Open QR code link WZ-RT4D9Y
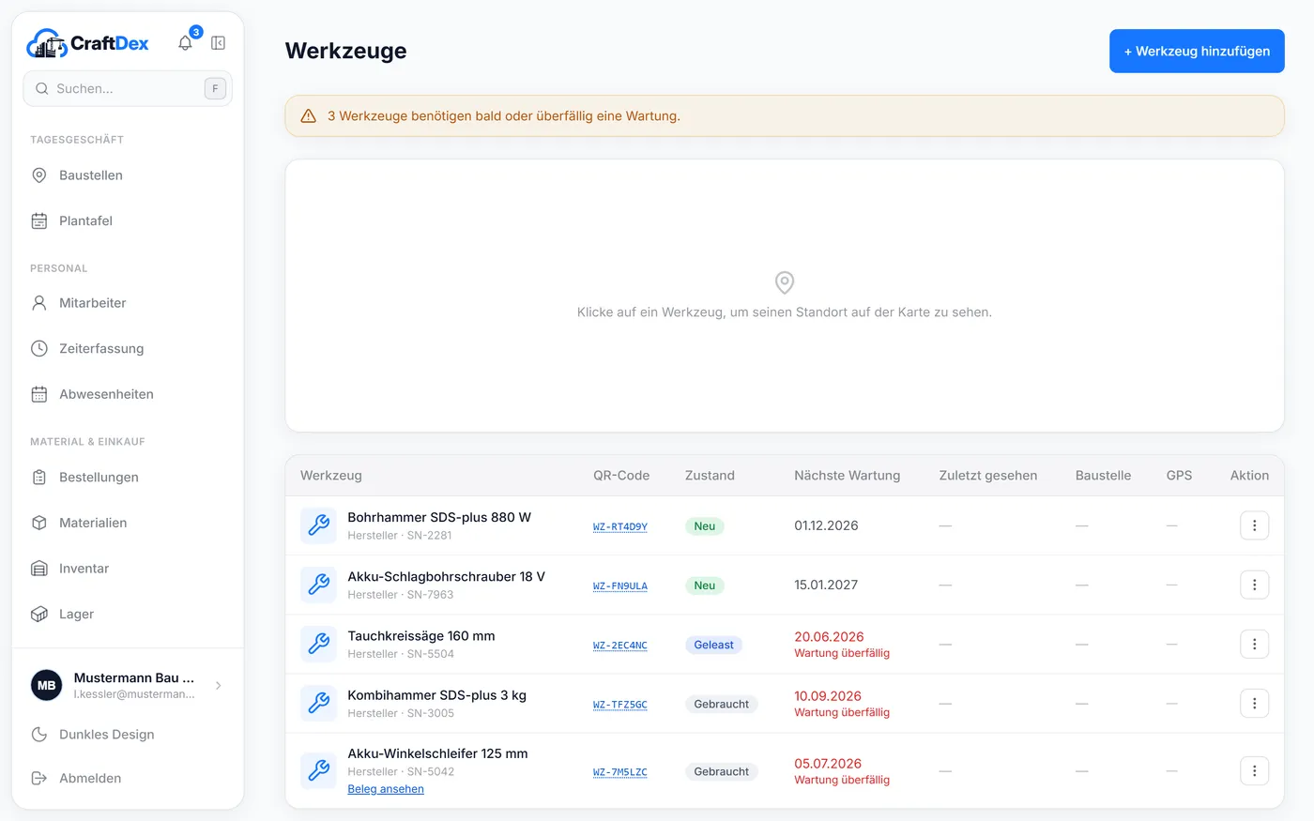The image size is (1314, 821). [620, 526]
